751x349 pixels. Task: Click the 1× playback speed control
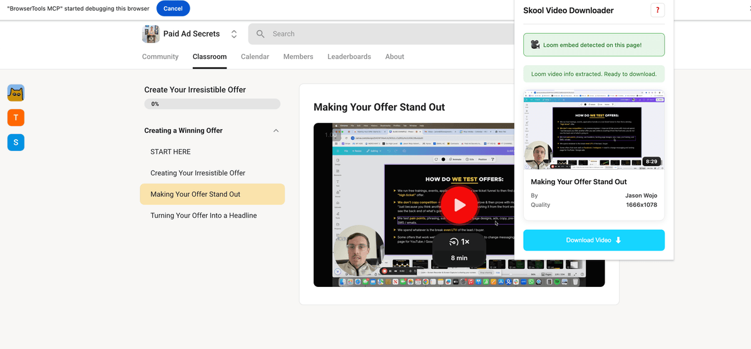pos(459,242)
